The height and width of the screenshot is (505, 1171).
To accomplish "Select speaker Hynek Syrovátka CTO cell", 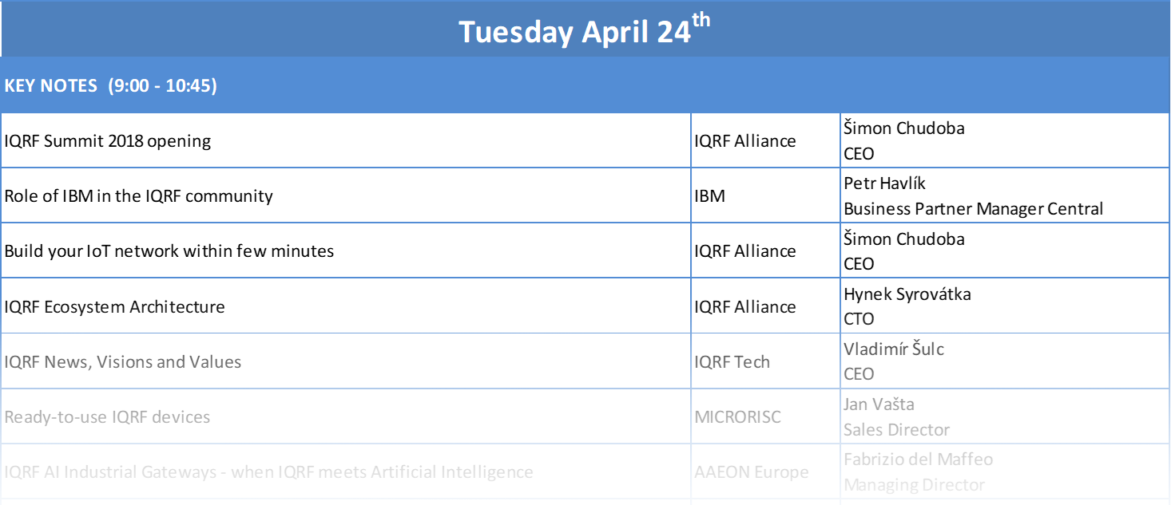I will pyautogui.click(x=1006, y=306).
